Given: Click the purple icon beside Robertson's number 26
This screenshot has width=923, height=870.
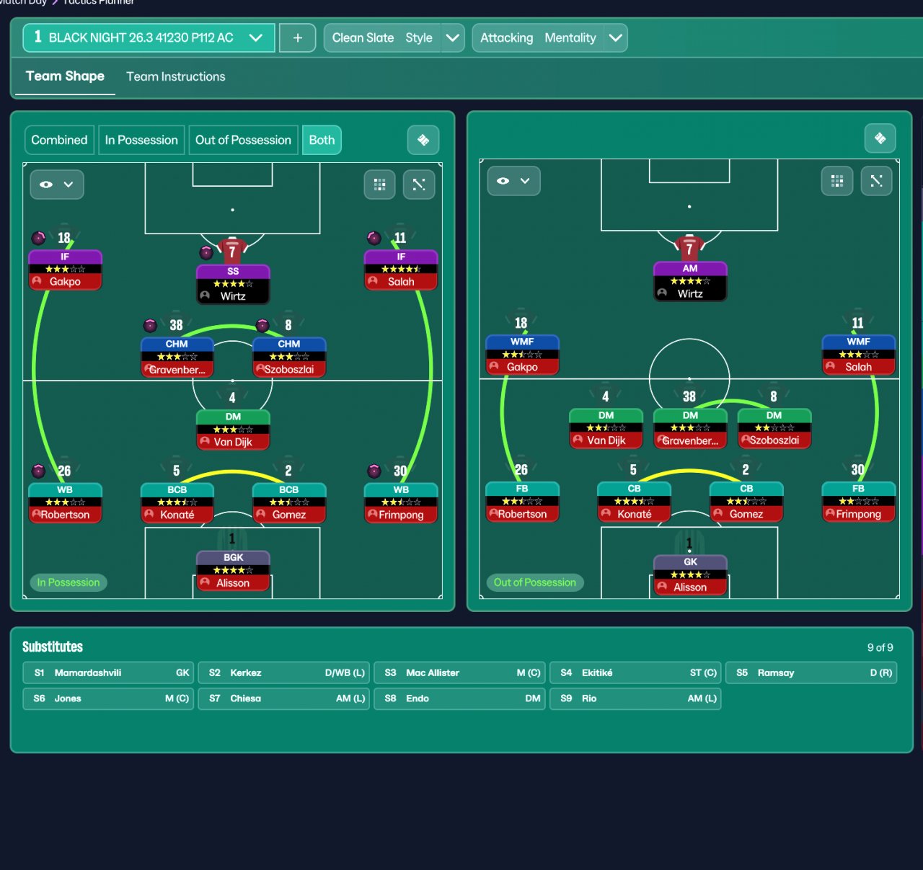Looking at the screenshot, I should click(x=38, y=471).
